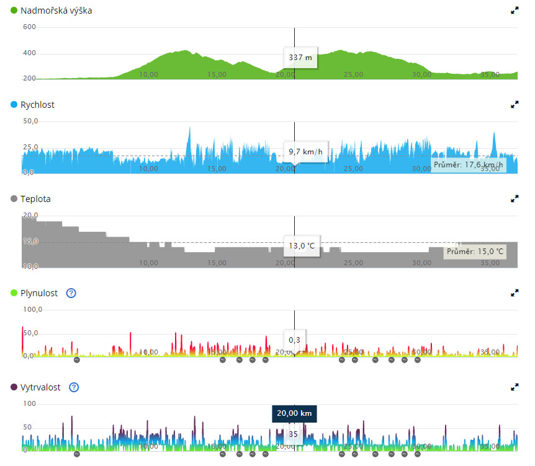Expand the Nadmořská výška chart to fullscreen
The image size is (535, 466).
click(514, 11)
